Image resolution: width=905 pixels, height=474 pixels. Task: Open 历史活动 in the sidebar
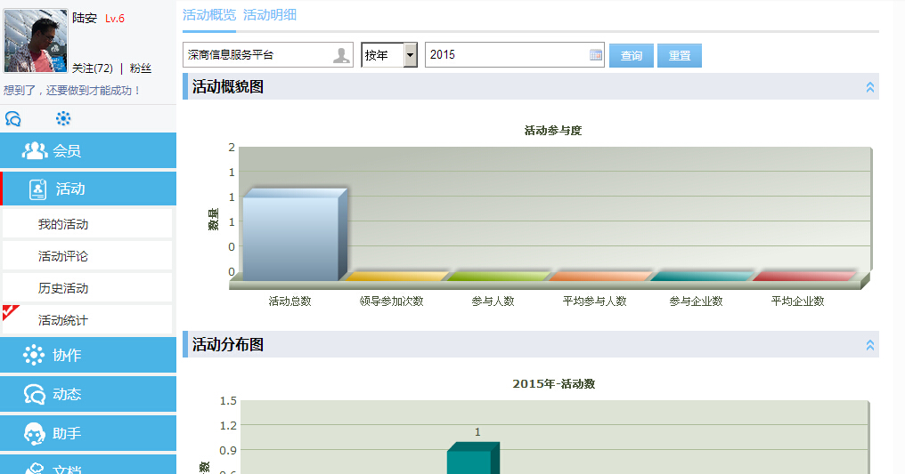tap(63, 288)
